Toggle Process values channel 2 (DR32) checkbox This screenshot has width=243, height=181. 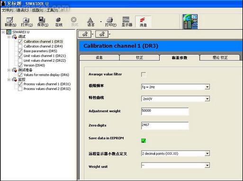tap(20, 89)
